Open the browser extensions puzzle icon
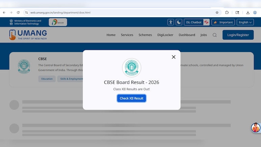 pos(227,13)
